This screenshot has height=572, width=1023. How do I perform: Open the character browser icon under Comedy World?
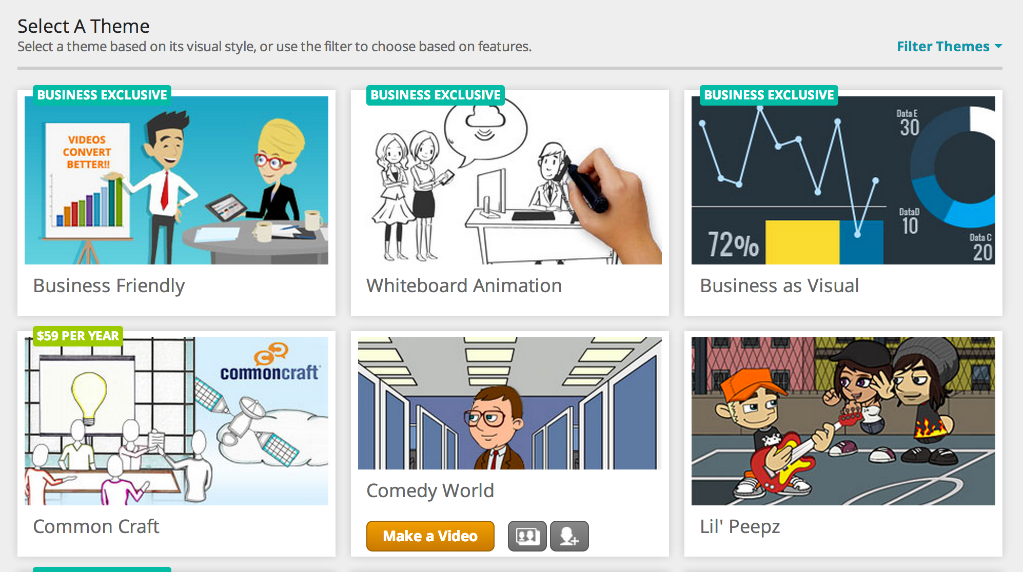tap(527, 536)
